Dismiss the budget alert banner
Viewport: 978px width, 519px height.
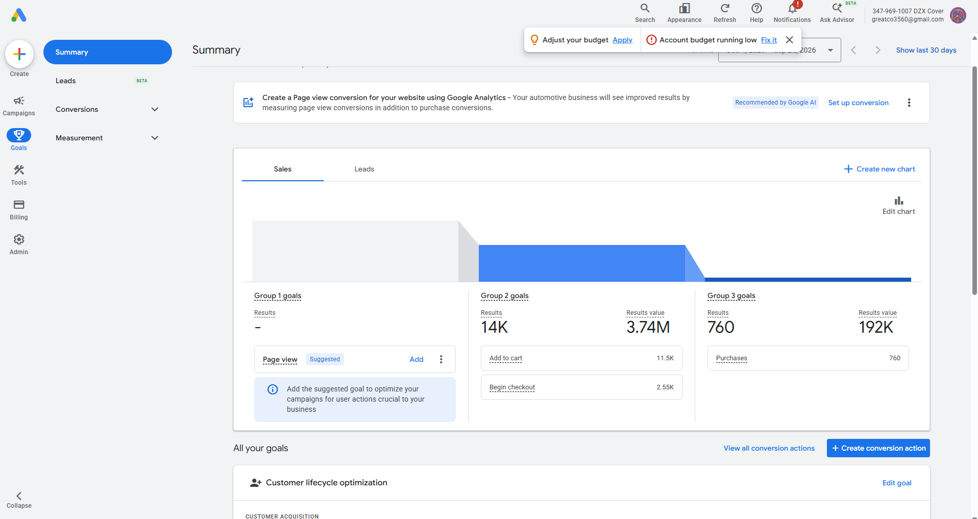(789, 40)
